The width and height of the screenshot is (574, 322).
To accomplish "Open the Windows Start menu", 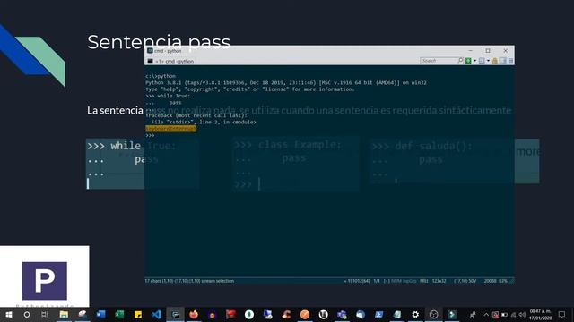I will point(9,314).
